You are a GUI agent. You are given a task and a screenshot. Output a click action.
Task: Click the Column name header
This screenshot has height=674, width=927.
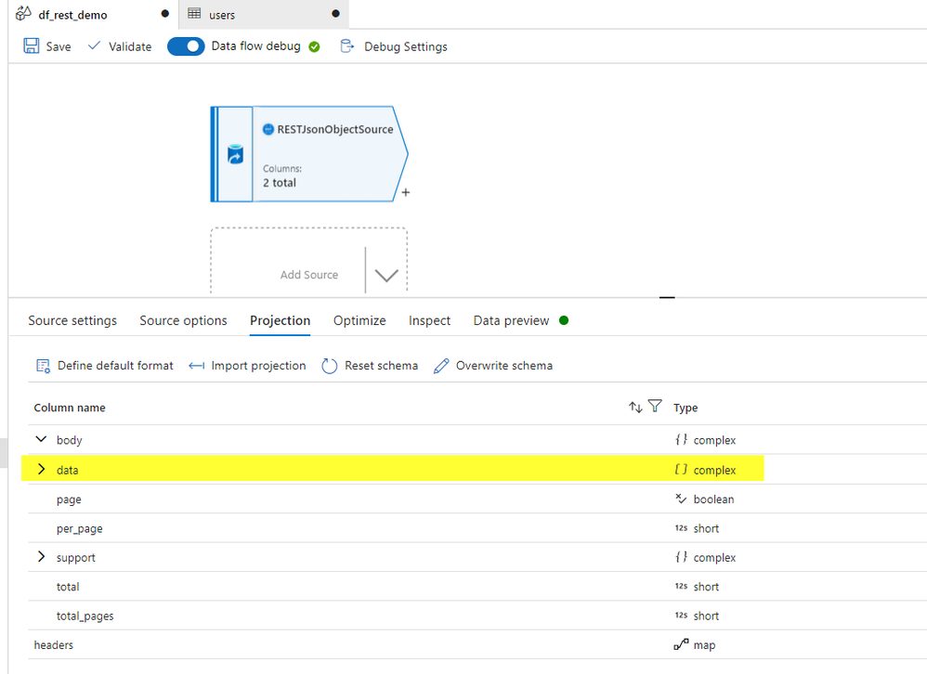[x=69, y=408]
